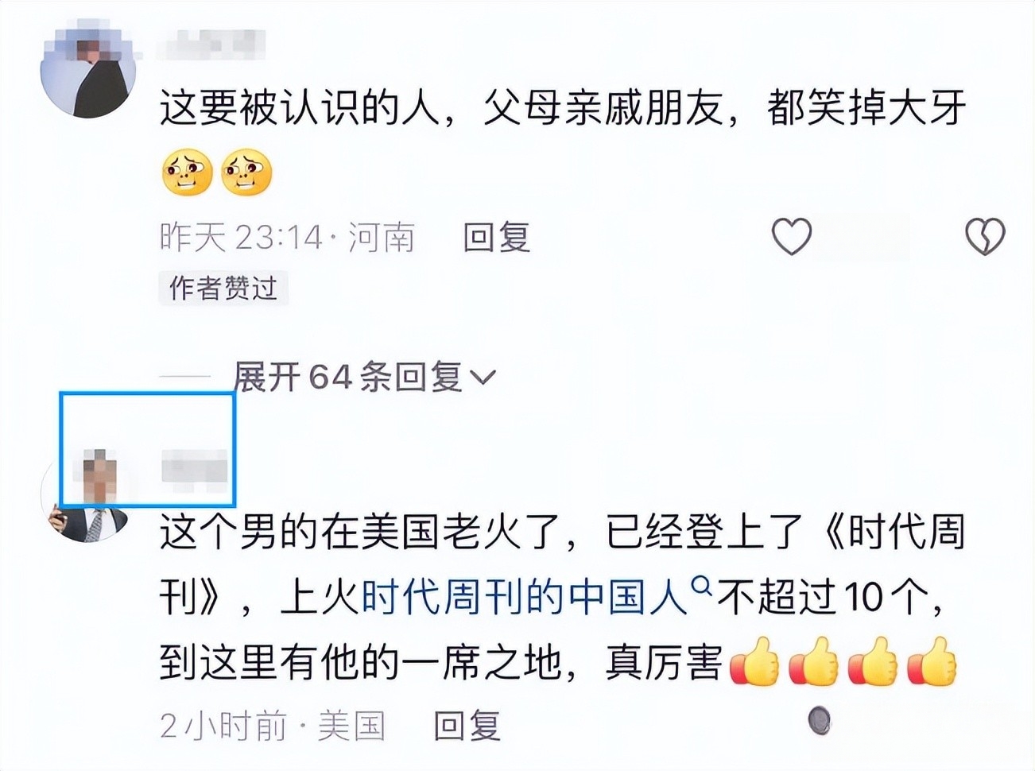Tap the first thumbs-up emoji
The image size is (1035, 771).
754,661
